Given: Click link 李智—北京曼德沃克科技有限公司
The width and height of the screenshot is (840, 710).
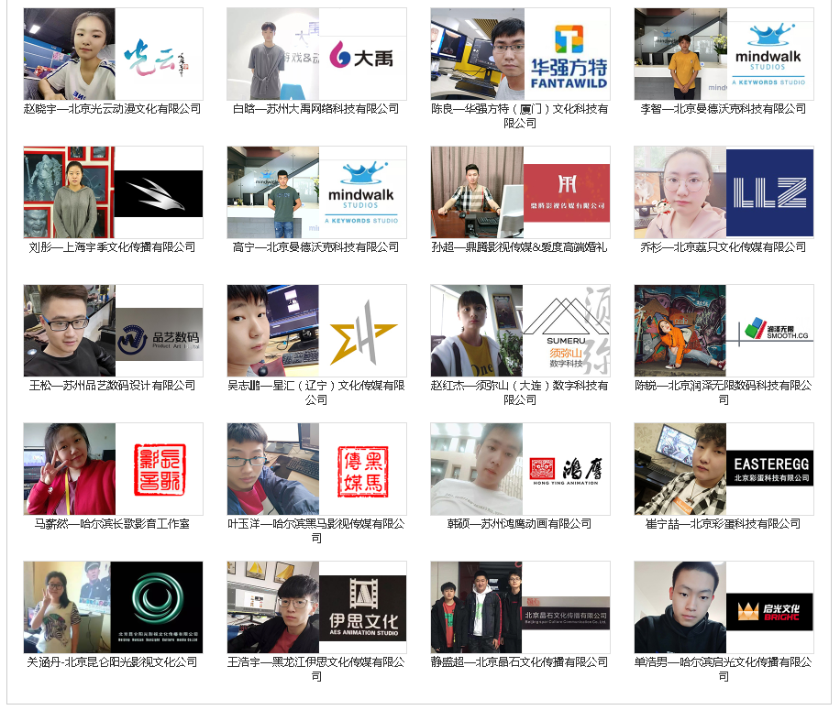Looking at the screenshot, I should [x=724, y=109].
